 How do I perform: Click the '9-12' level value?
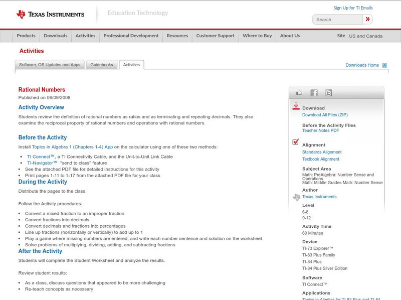coord(306,218)
